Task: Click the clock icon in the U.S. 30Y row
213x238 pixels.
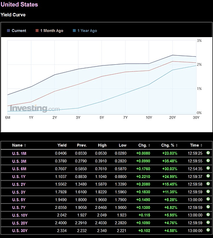Action: [208, 230]
